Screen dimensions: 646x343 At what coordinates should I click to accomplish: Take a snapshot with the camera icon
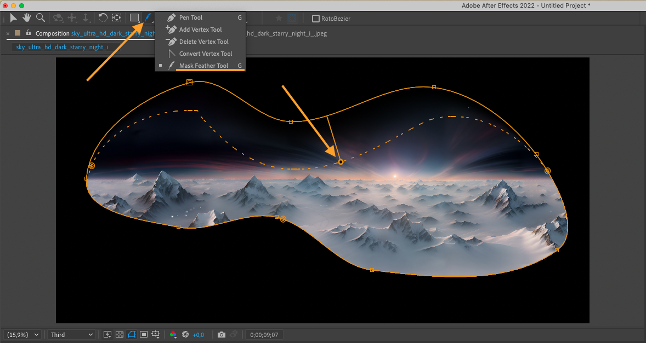(221, 334)
